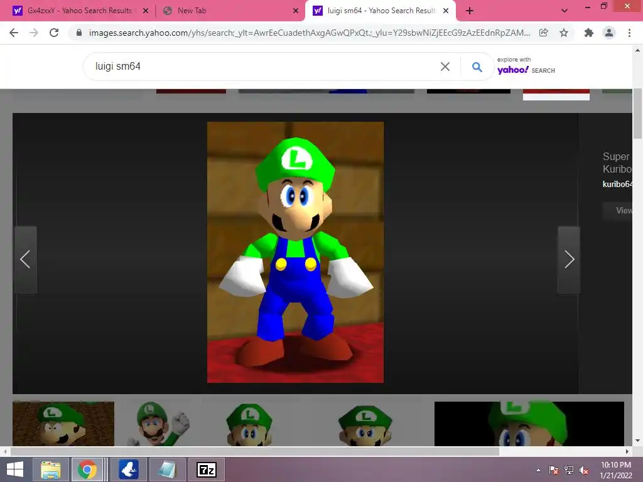643x482 pixels.
Task: Submit search with magnifying glass icon
Action: pos(477,67)
